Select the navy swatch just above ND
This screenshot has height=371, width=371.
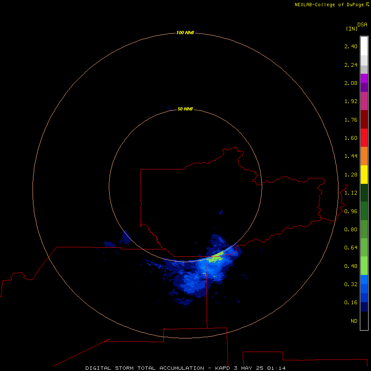(x=364, y=307)
